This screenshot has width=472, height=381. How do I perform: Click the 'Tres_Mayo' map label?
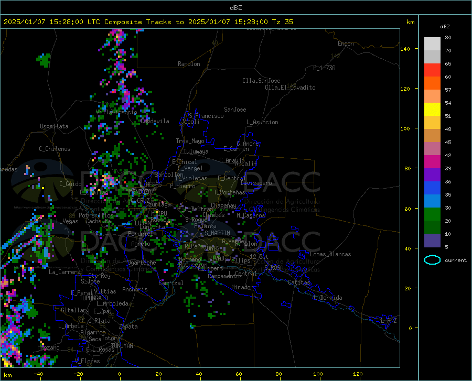coord(190,141)
